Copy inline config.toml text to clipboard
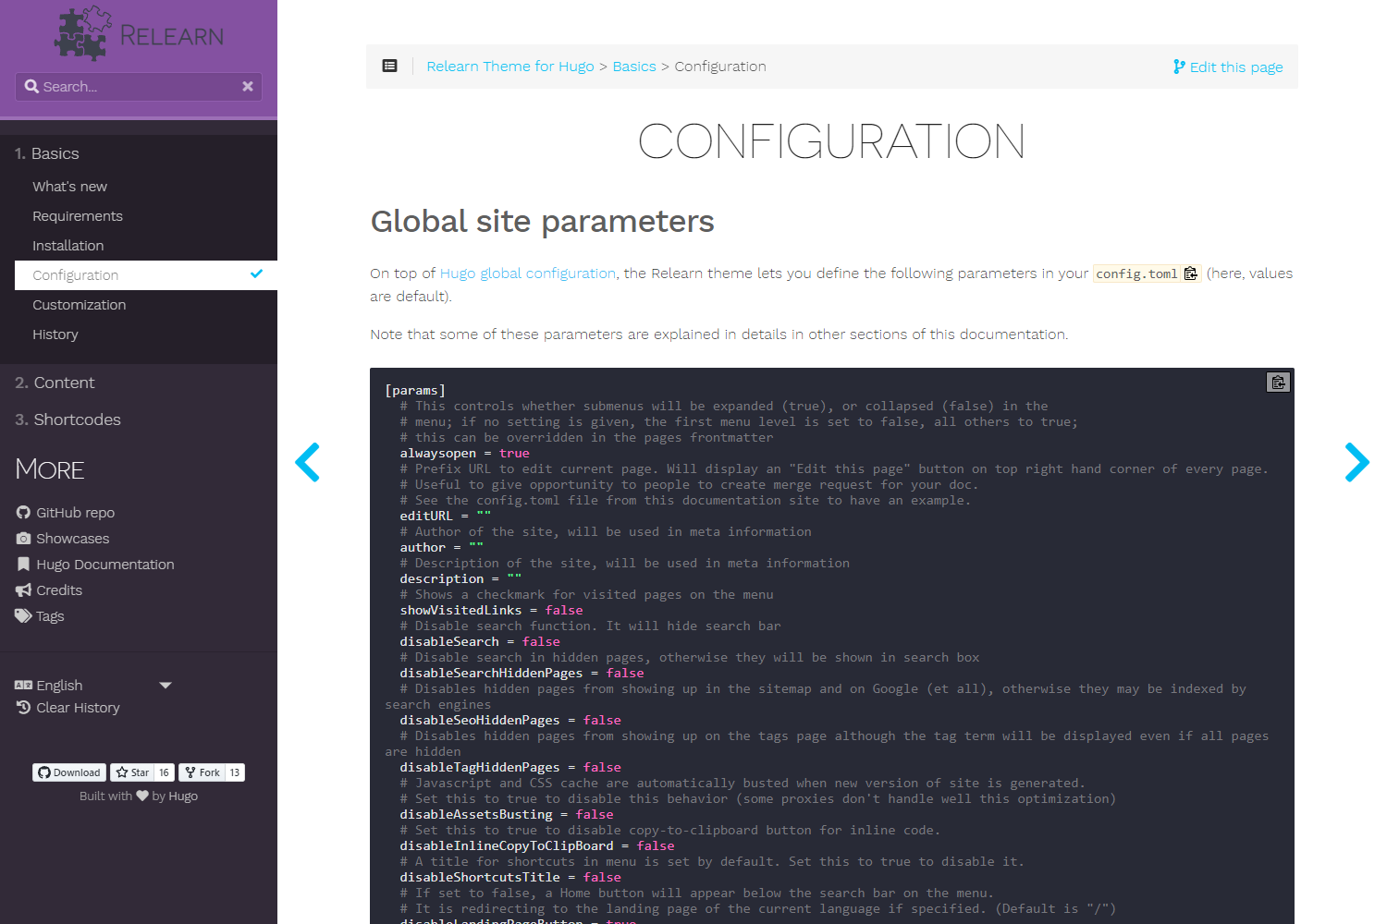Image resolution: width=1387 pixels, height=924 pixels. pyautogui.click(x=1191, y=274)
